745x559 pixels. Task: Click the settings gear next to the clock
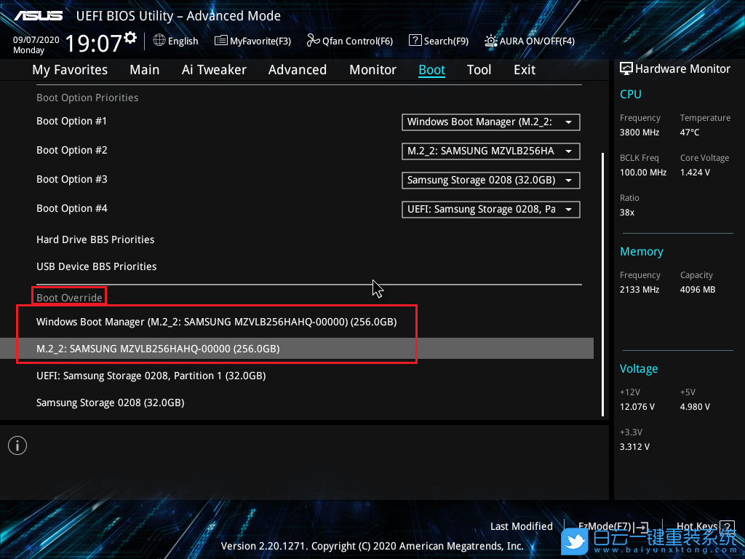click(x=130, y=37)
